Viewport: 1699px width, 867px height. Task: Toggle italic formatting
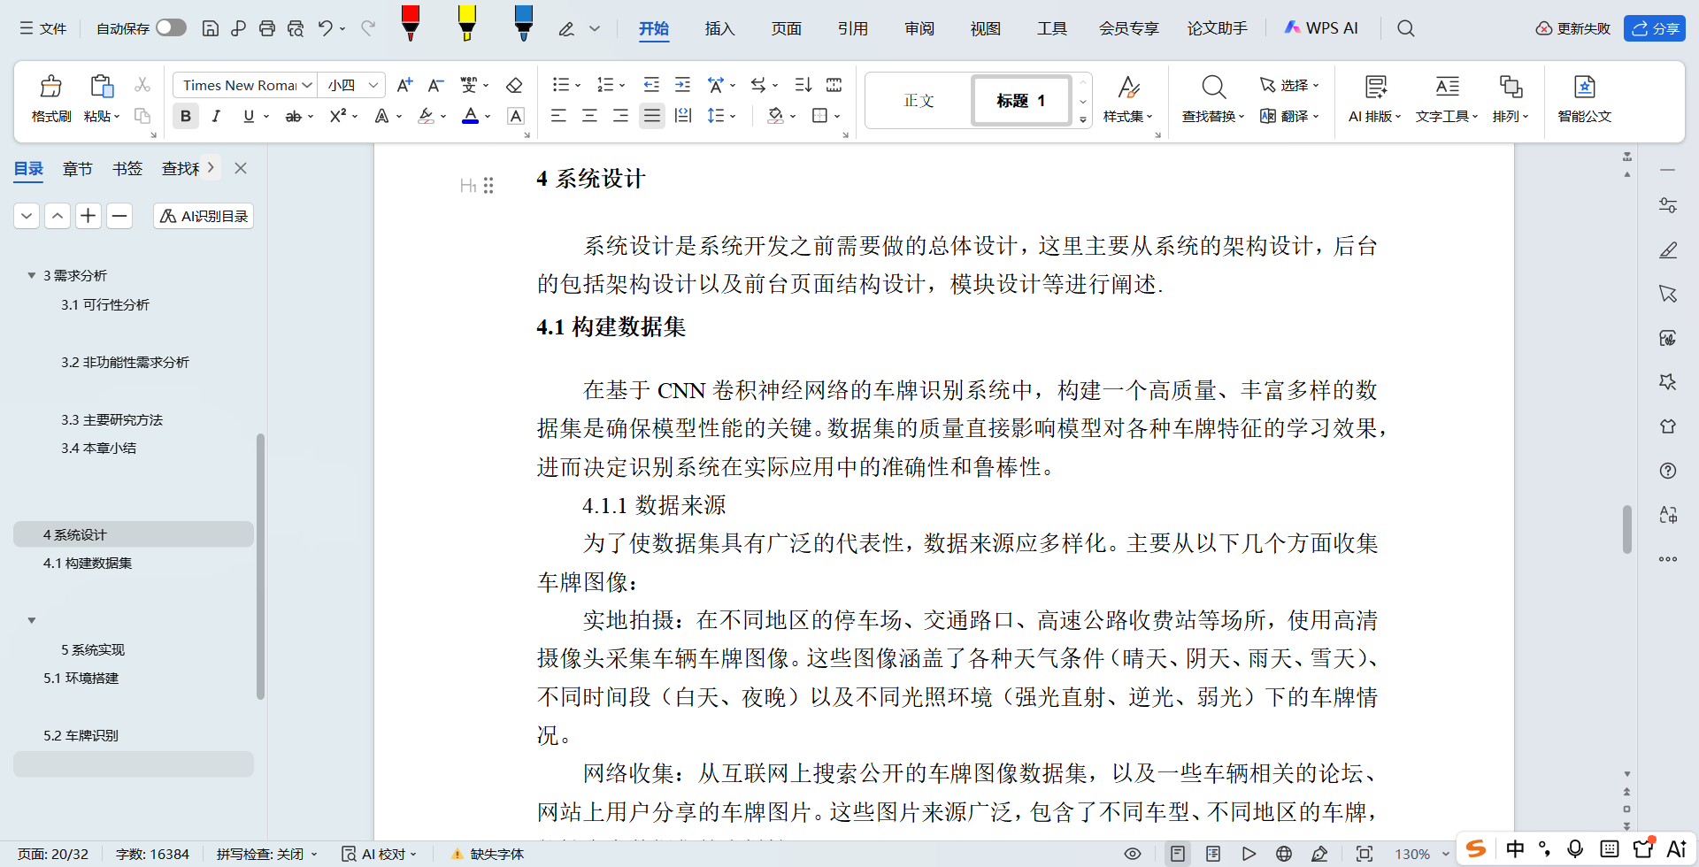click(216, 116)
